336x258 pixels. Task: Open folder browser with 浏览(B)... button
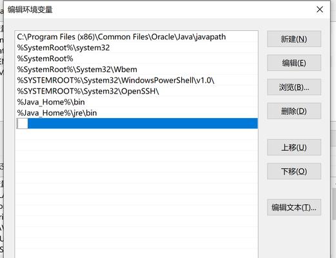click(294, 87)
